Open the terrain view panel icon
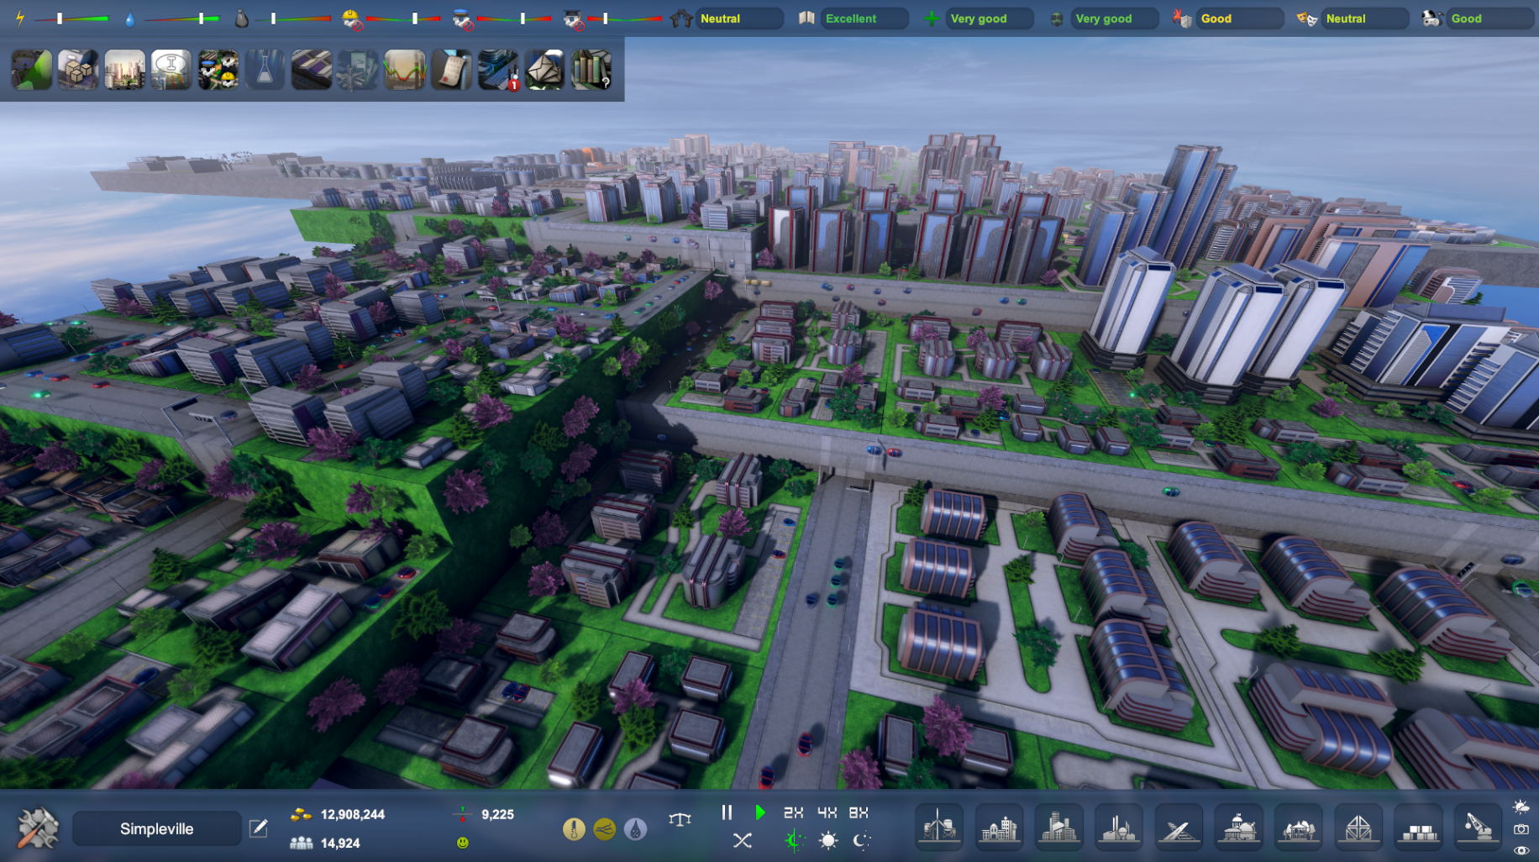The height and width of the screenshot is (862, 1539). [x=32, y=70]
